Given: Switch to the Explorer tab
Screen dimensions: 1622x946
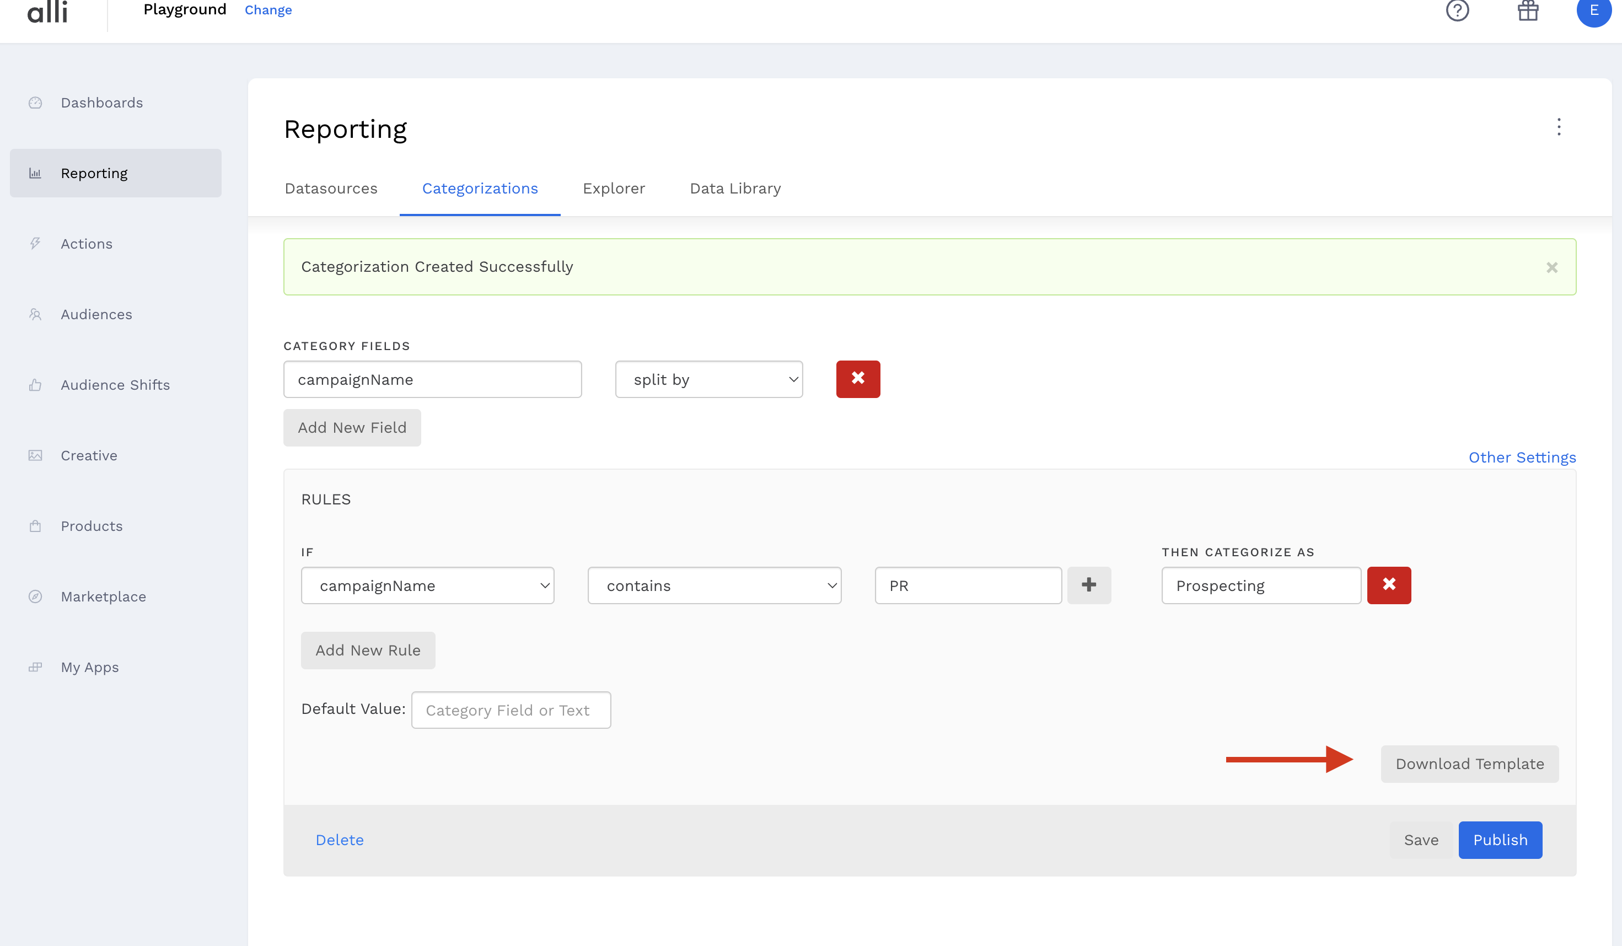Looking at the screenshot, I should pos(614,189).
